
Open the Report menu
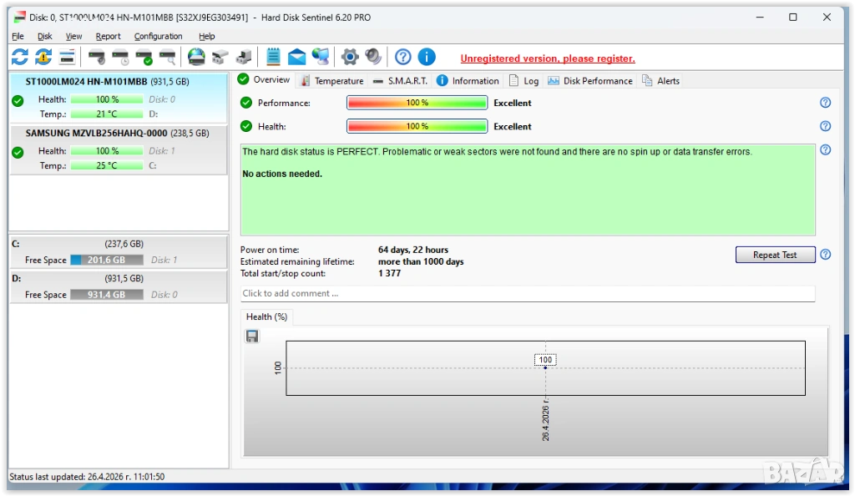click(x=108, y=36)
